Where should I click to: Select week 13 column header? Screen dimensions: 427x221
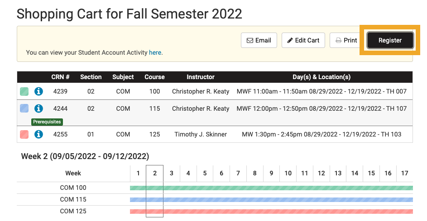click(x=338, y=173)
